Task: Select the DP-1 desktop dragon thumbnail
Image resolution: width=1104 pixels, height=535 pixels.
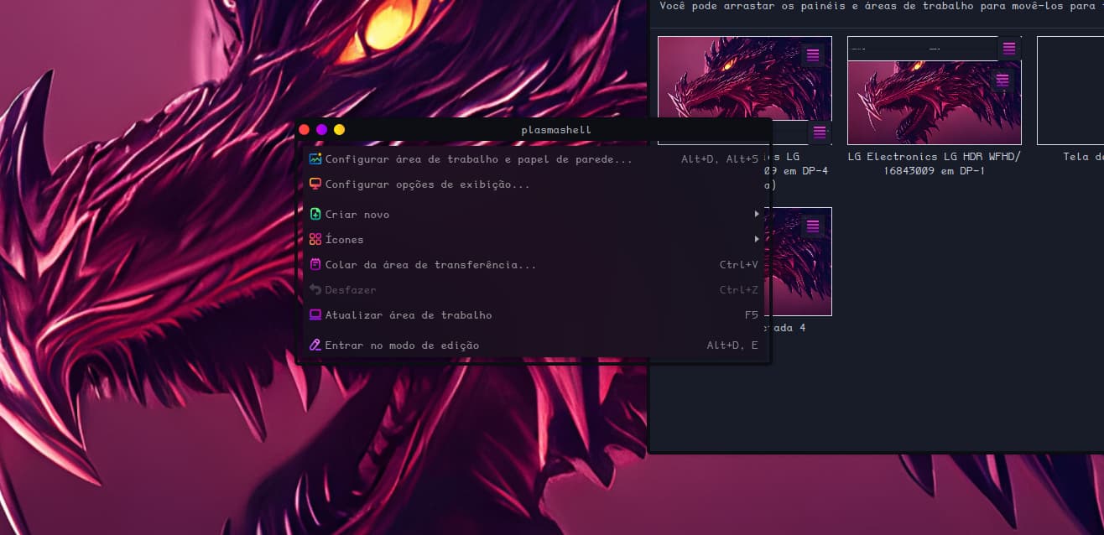Action: (935, 102)
